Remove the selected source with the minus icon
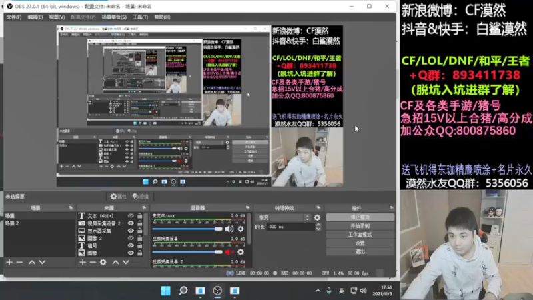Viewport: 533px width, 300px height. click(x=93, y=262)
